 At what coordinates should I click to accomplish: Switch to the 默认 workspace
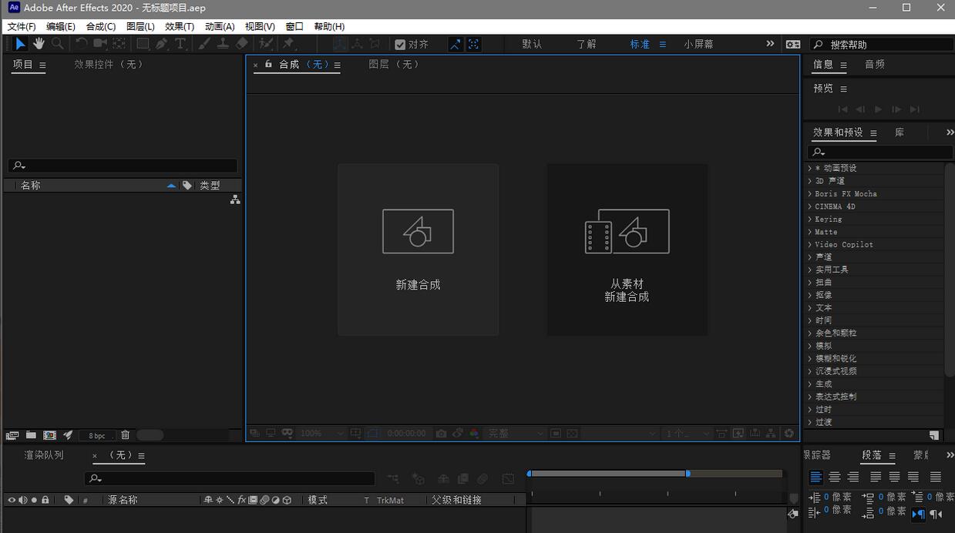[532, 44]
